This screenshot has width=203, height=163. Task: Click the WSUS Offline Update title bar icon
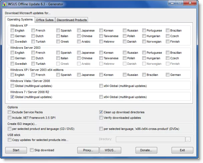click(4, 4)
